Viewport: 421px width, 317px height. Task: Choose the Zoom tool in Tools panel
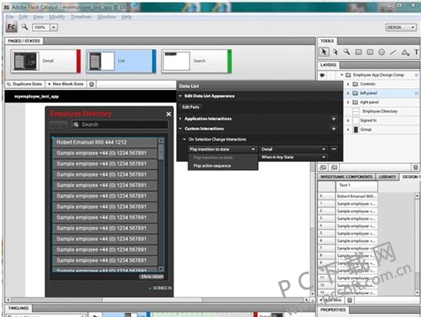(347, 52)
